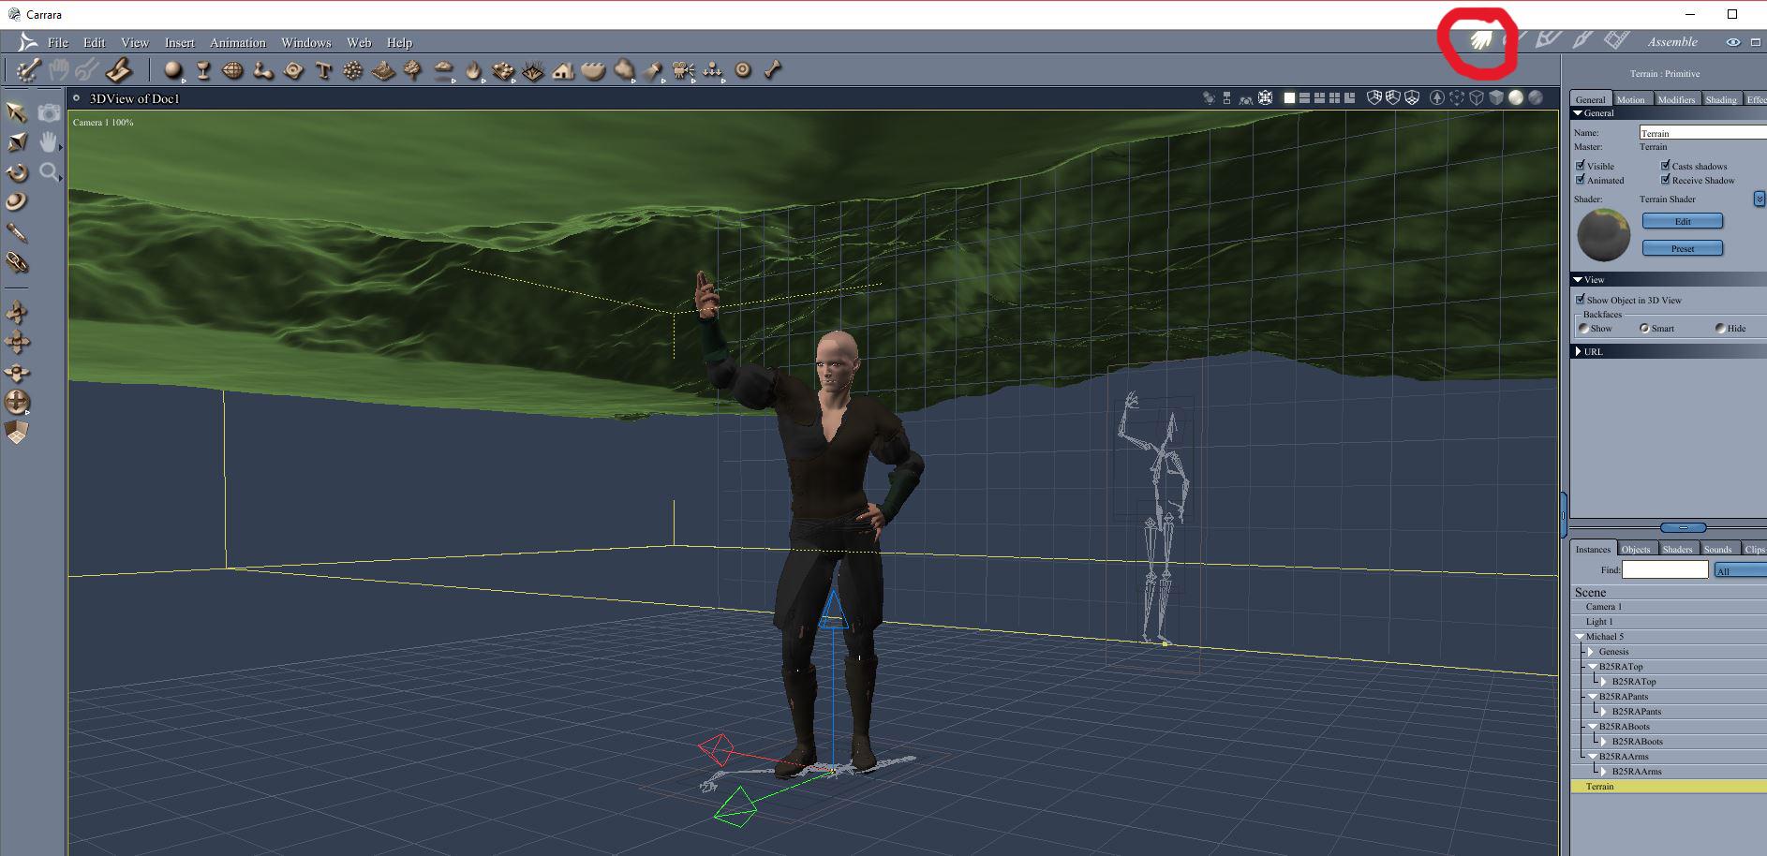Collapse the B25RAPants parent node

tap(1592, 697)
